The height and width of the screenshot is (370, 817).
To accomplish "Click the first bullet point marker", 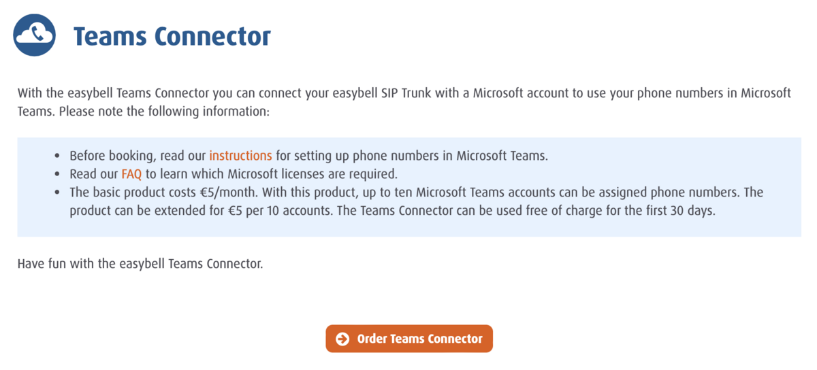I will coord(56,156).
